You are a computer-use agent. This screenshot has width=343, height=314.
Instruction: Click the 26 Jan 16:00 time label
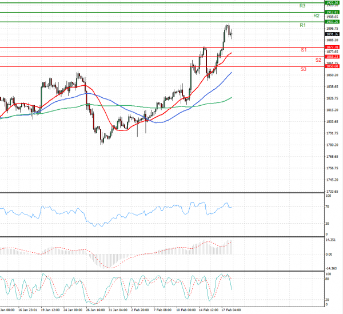[x=95, y=310]
